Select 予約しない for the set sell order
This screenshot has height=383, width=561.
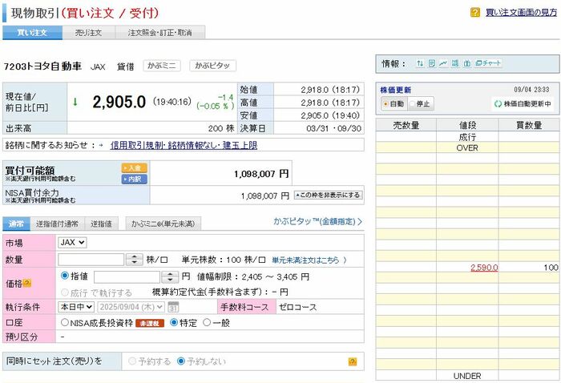point(181,361)
